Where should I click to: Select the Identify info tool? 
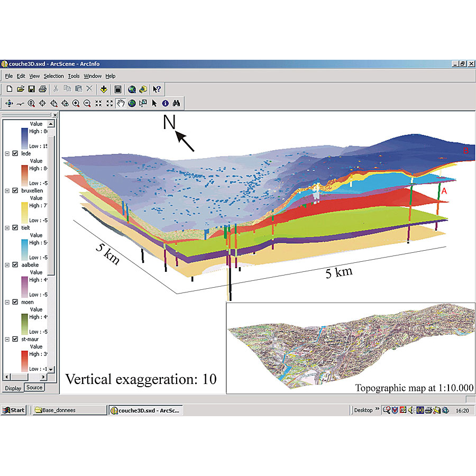(x=165, y=104)
